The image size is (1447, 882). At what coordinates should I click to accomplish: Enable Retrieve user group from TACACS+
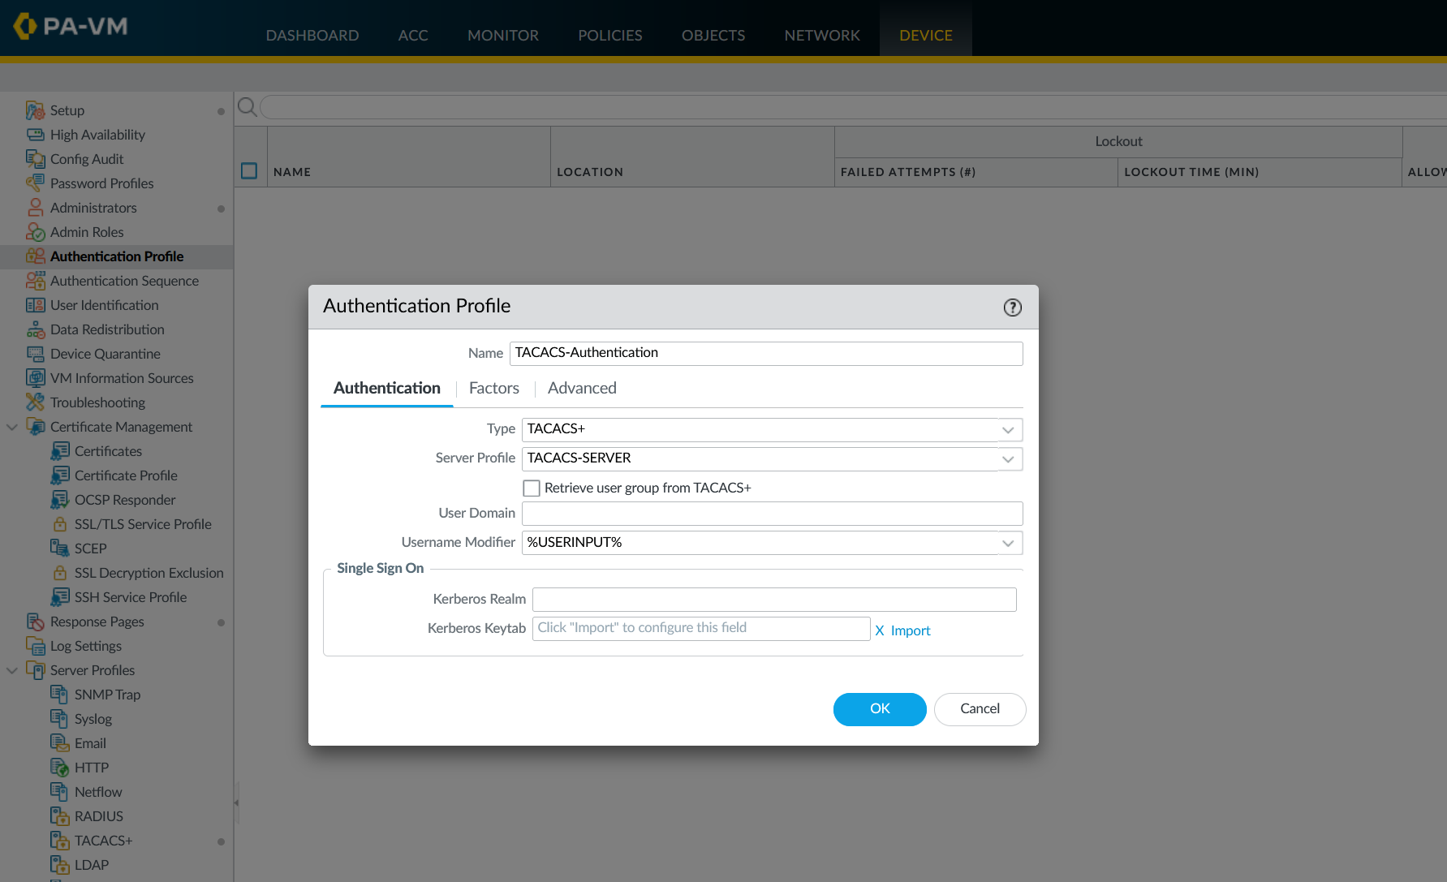click(532, 488)
